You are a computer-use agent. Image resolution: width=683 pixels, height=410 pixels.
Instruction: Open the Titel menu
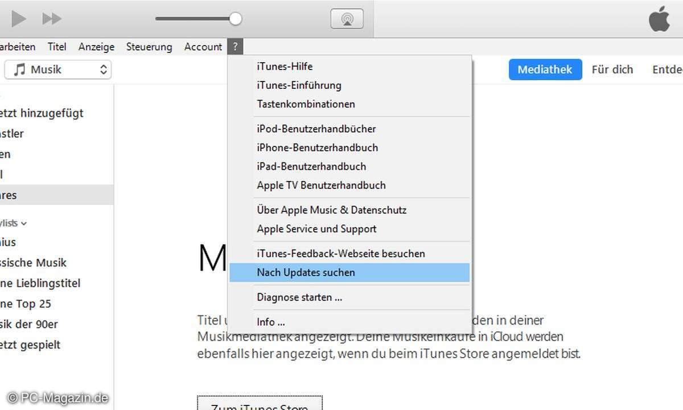pos(57,47)
